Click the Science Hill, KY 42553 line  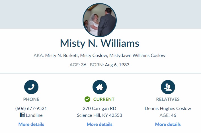[99, 115]
